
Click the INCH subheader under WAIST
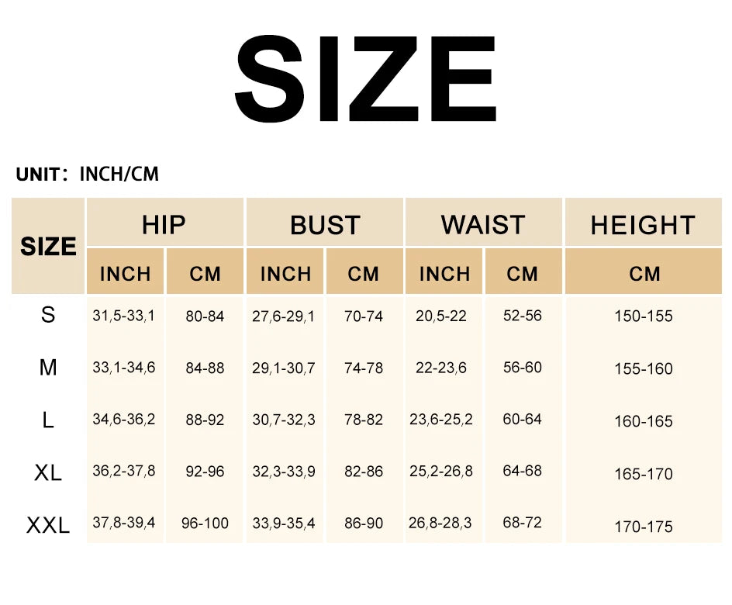point(444,274)
